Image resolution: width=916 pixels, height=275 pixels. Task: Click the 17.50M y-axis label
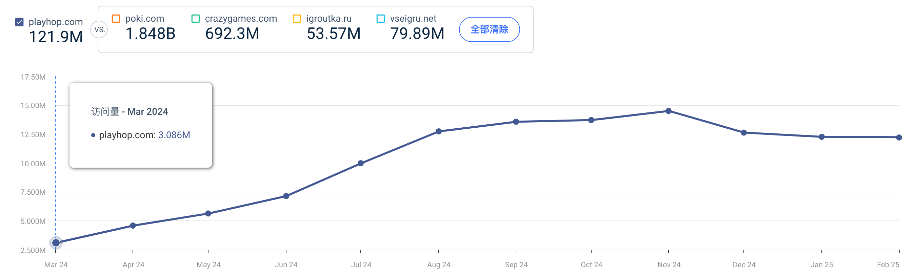33,77
